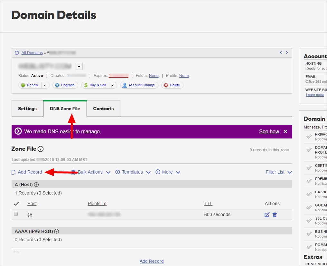Sort by the TTL column header
The image size is (327, 266).
tap(208, 204)
